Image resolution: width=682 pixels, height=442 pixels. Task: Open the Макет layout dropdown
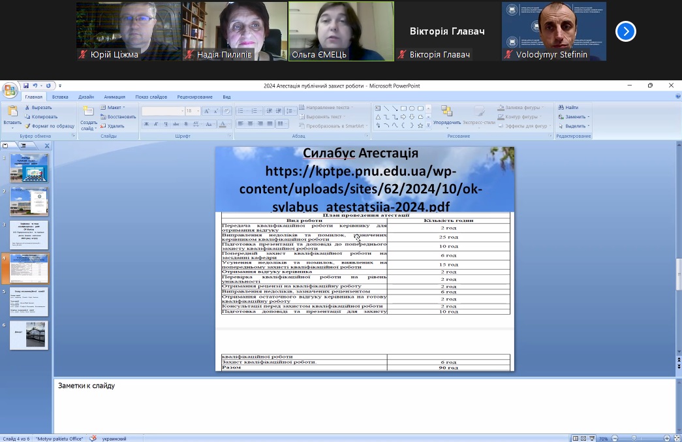coord(113,108)
